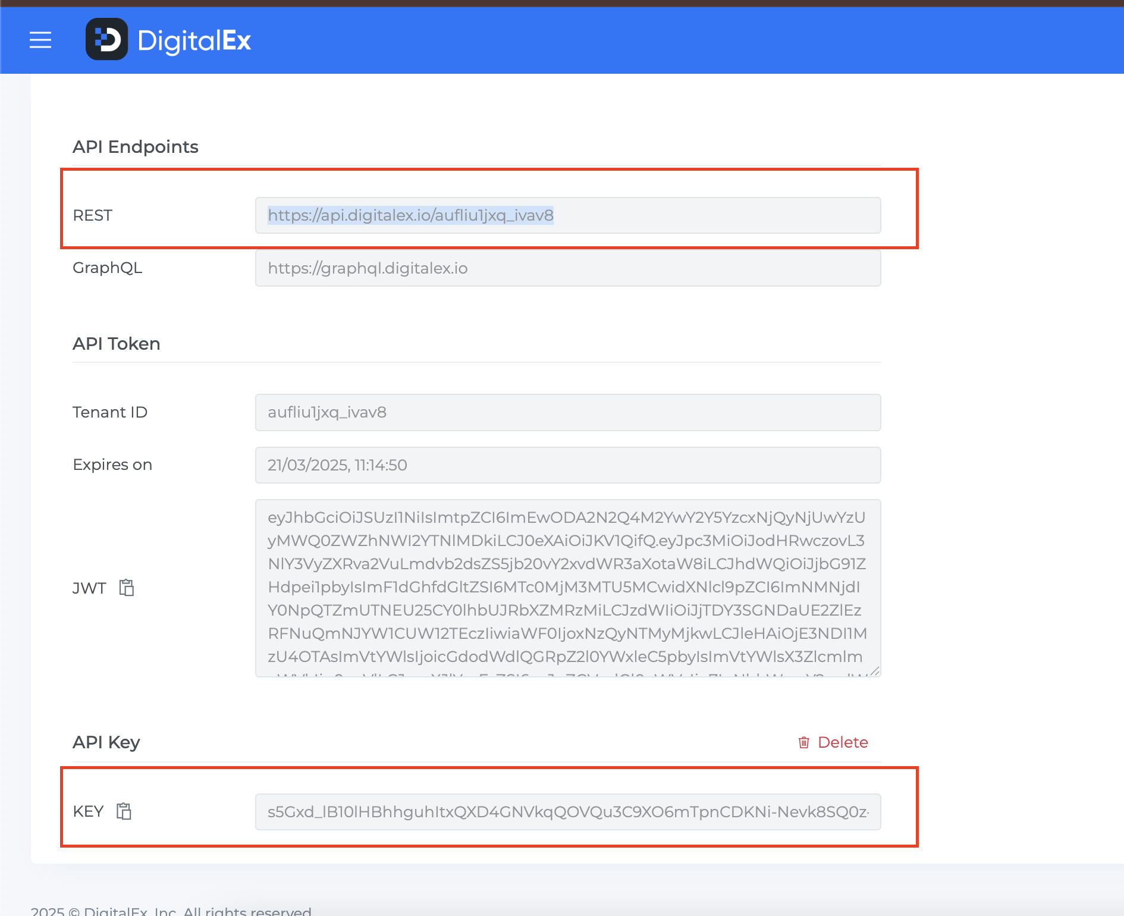Delete the API key

click(x=833, y=742)
